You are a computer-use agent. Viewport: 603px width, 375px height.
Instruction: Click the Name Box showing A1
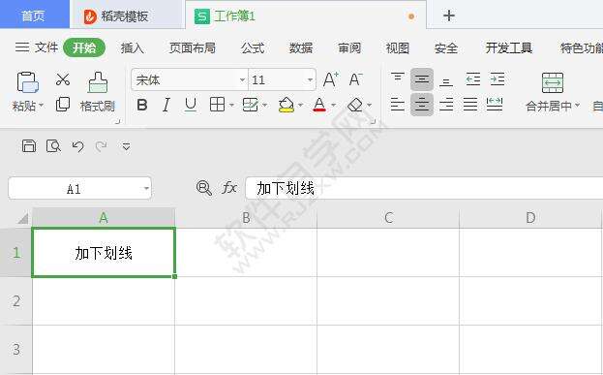tap(79, 188)
